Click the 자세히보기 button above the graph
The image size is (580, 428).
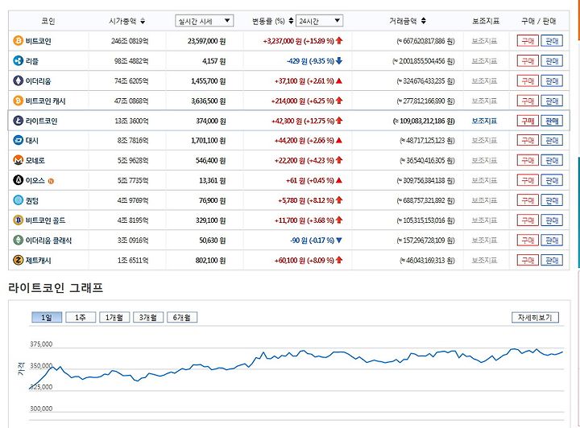pos(535,317)
